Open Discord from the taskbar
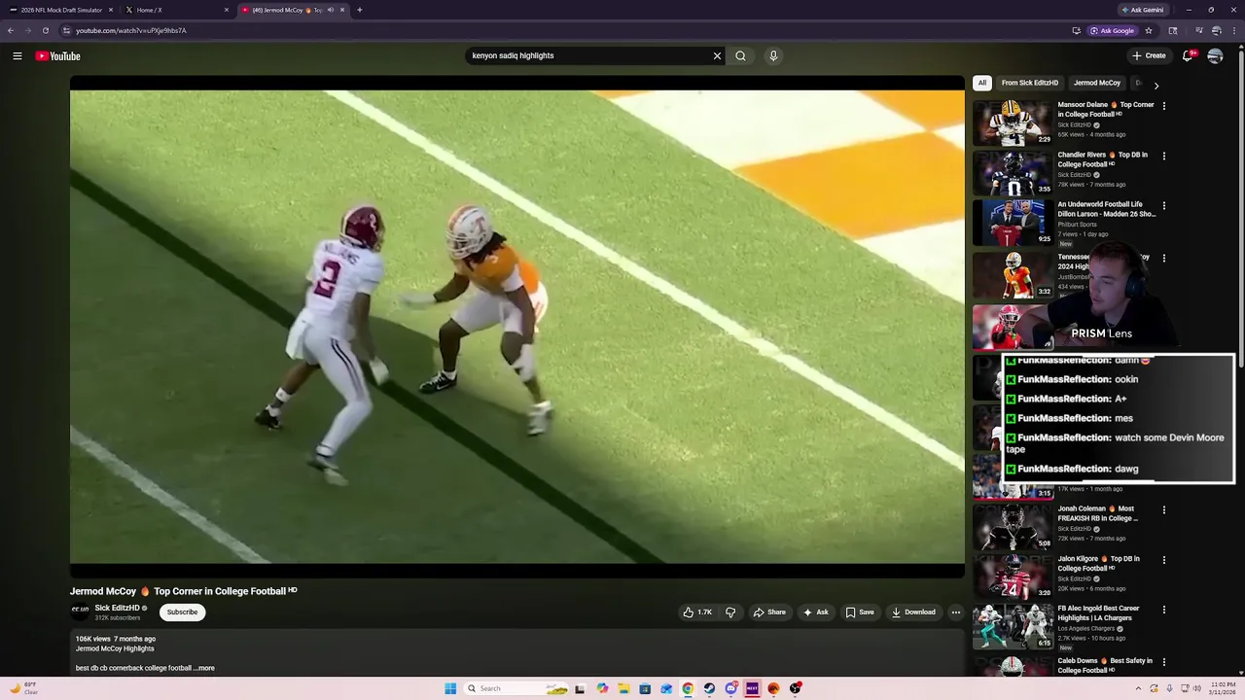1245x700 pixels. pos(730,688)
